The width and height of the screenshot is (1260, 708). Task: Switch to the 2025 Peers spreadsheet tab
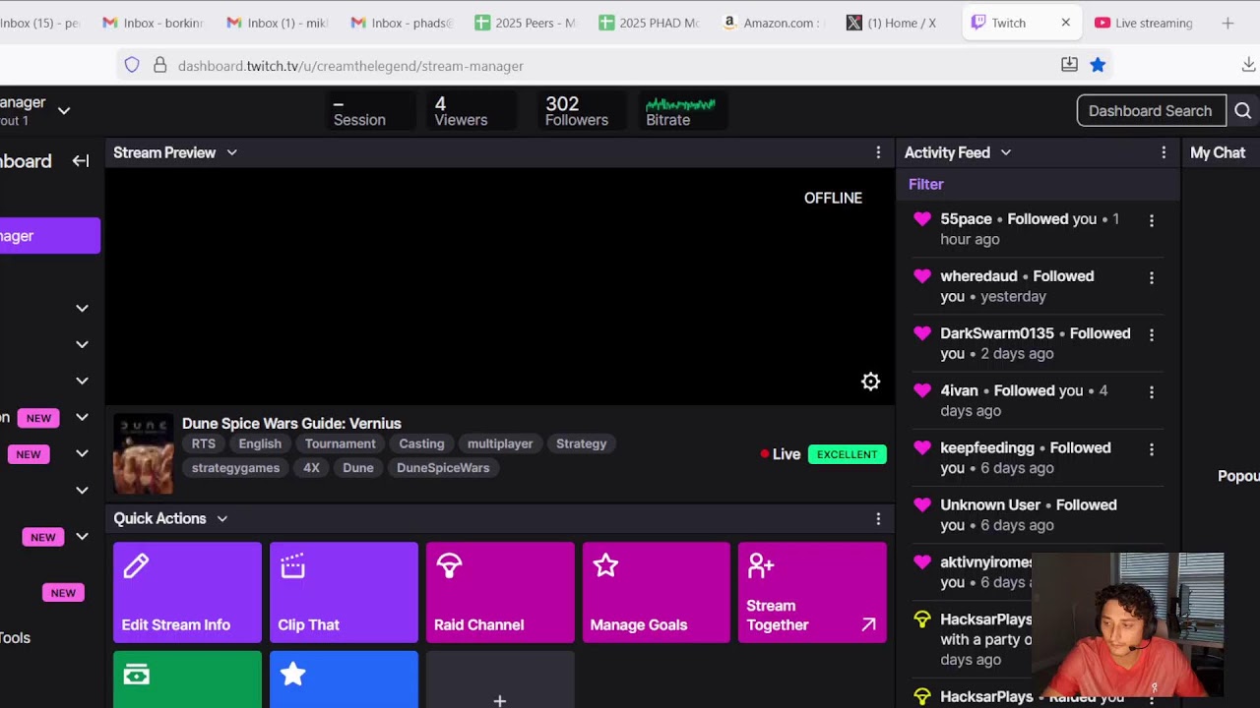point(525,23)
